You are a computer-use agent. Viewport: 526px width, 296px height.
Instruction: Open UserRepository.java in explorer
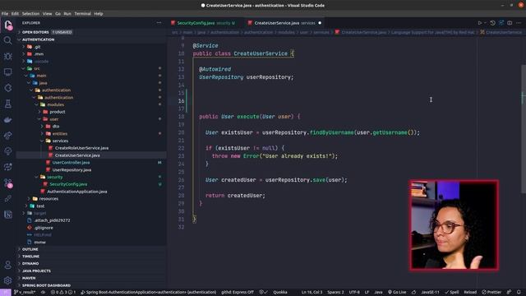[x=72, y=170]
